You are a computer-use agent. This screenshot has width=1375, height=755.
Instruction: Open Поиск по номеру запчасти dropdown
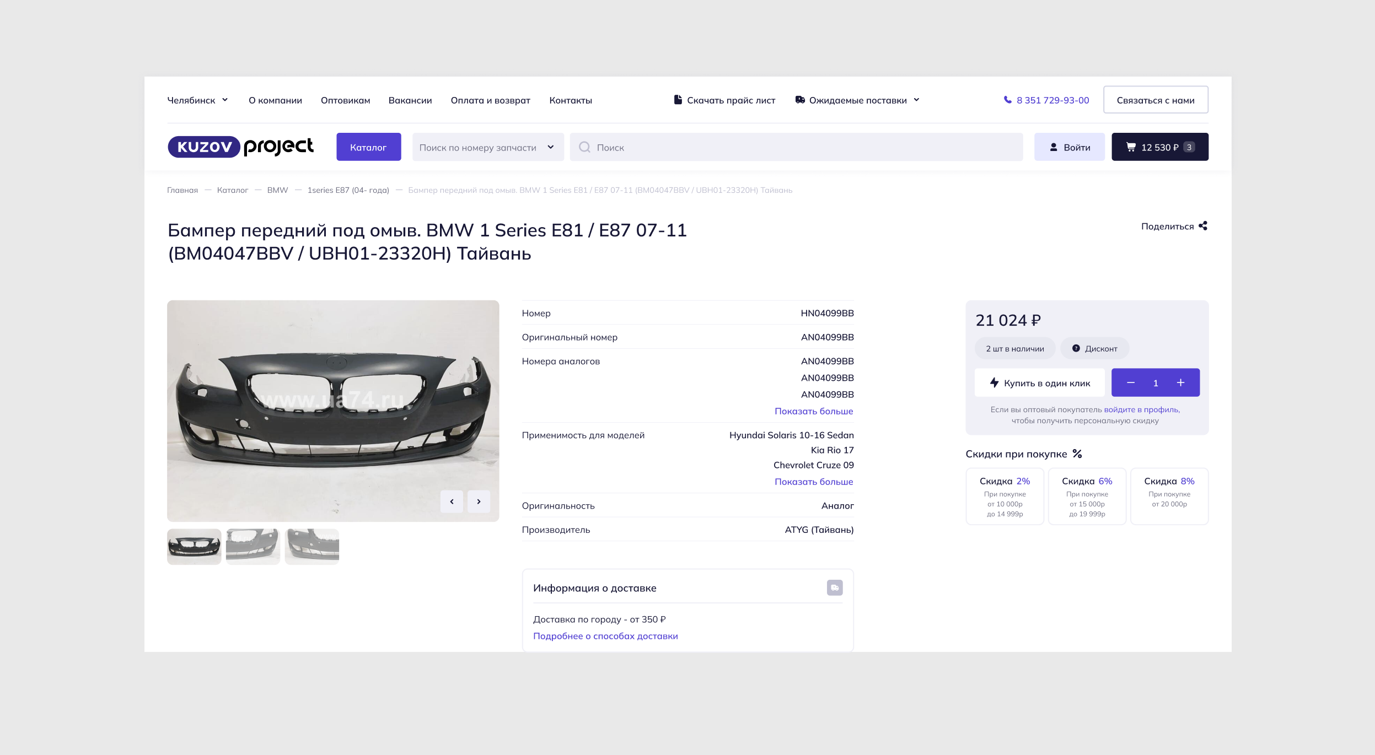pyautogui.click(x=488, y=147)
